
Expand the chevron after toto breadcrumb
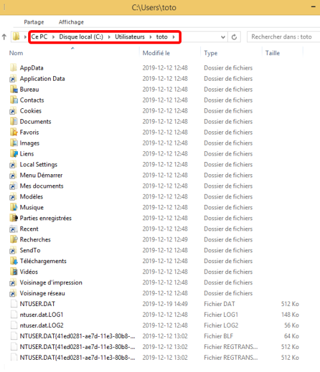pyautogui.click(x=174, y=36)
